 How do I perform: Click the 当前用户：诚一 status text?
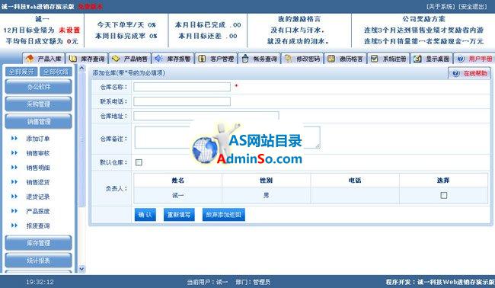[x=207, y=282]
